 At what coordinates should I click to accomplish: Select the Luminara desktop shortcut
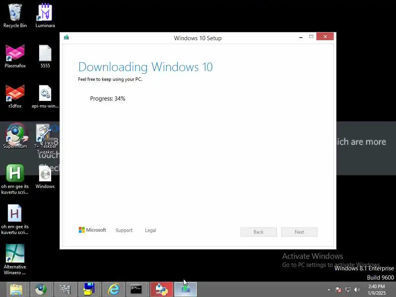(x=45, y=15)
